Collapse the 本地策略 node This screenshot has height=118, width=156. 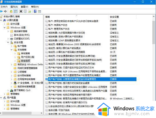[12, 50]
